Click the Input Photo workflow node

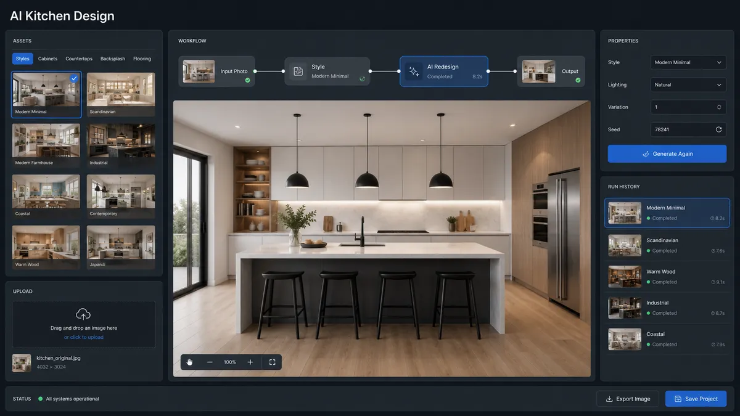coord(216,71)
